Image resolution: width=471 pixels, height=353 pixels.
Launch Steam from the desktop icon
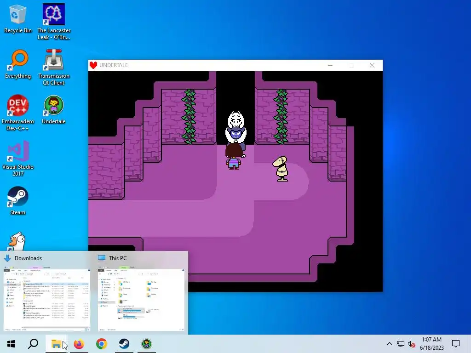pyautogui.click(x=17, y=201)
